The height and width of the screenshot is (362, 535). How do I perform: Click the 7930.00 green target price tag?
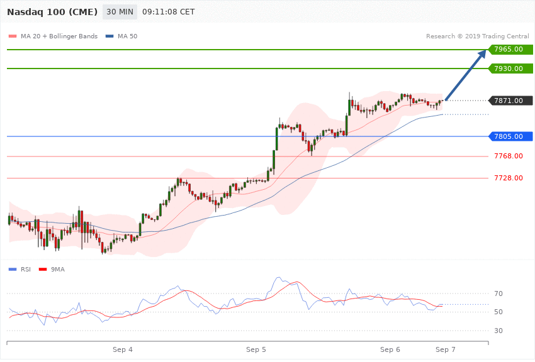pyautogui.click(x=511, y=69)
